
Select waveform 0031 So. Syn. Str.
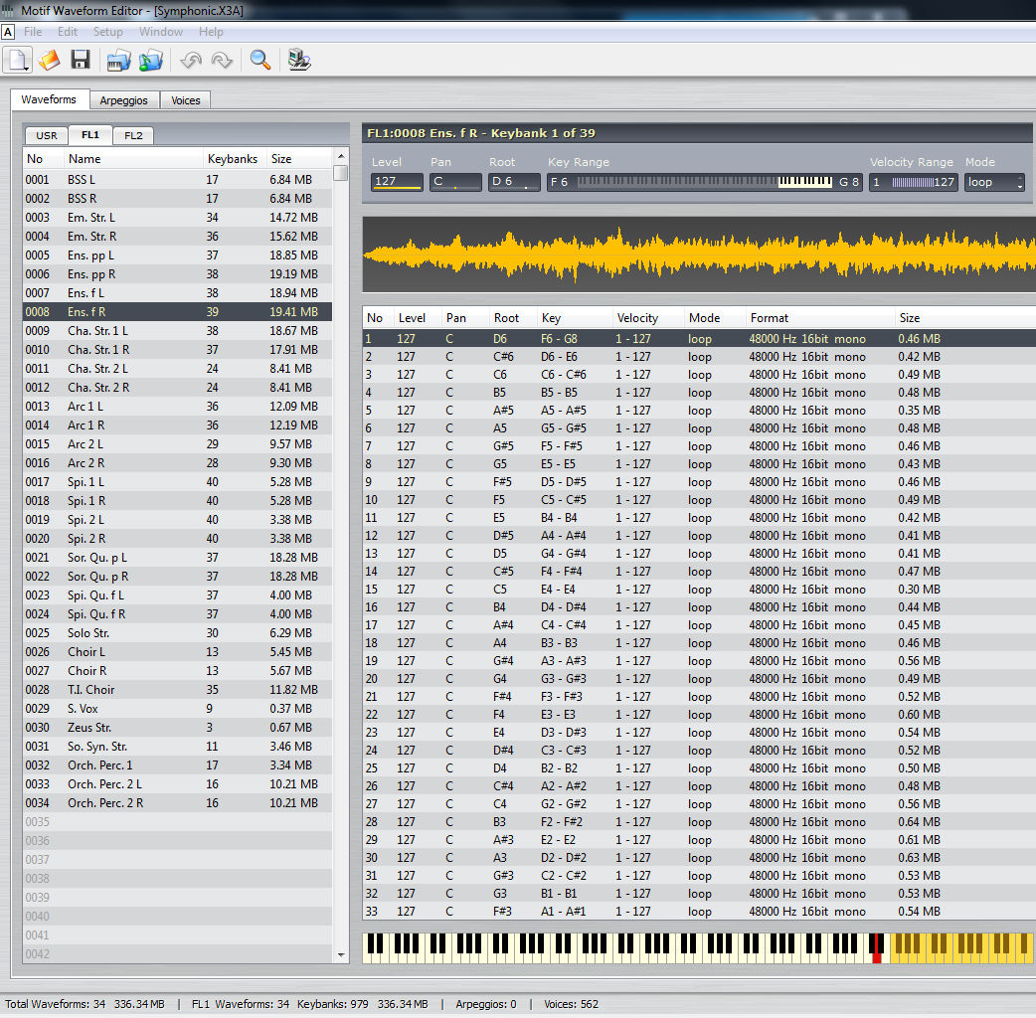pos(177,747)
